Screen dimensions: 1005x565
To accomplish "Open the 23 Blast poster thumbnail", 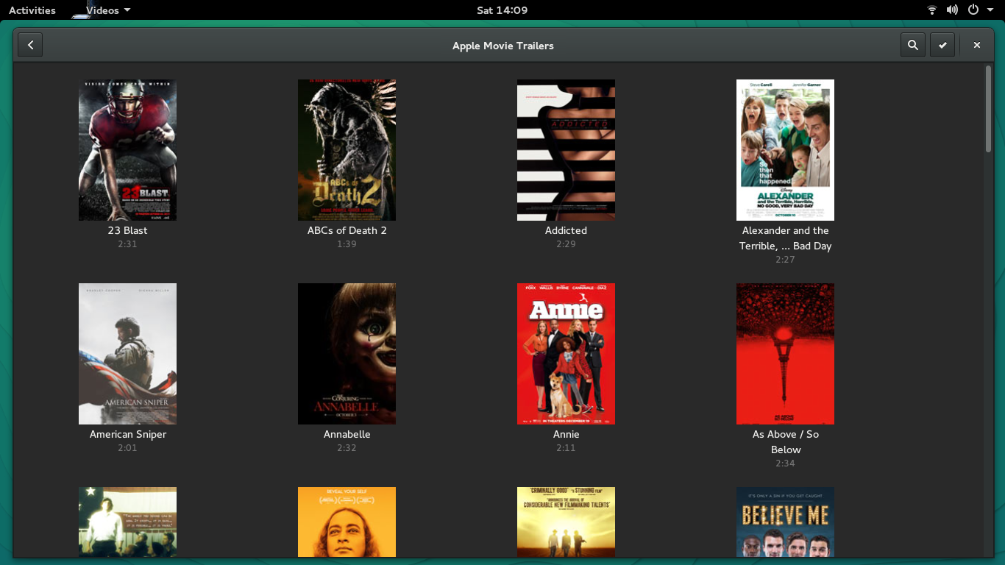I will point(127,150).
